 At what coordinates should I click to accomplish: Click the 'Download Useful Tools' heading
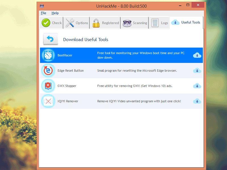(x=86, y=39)
